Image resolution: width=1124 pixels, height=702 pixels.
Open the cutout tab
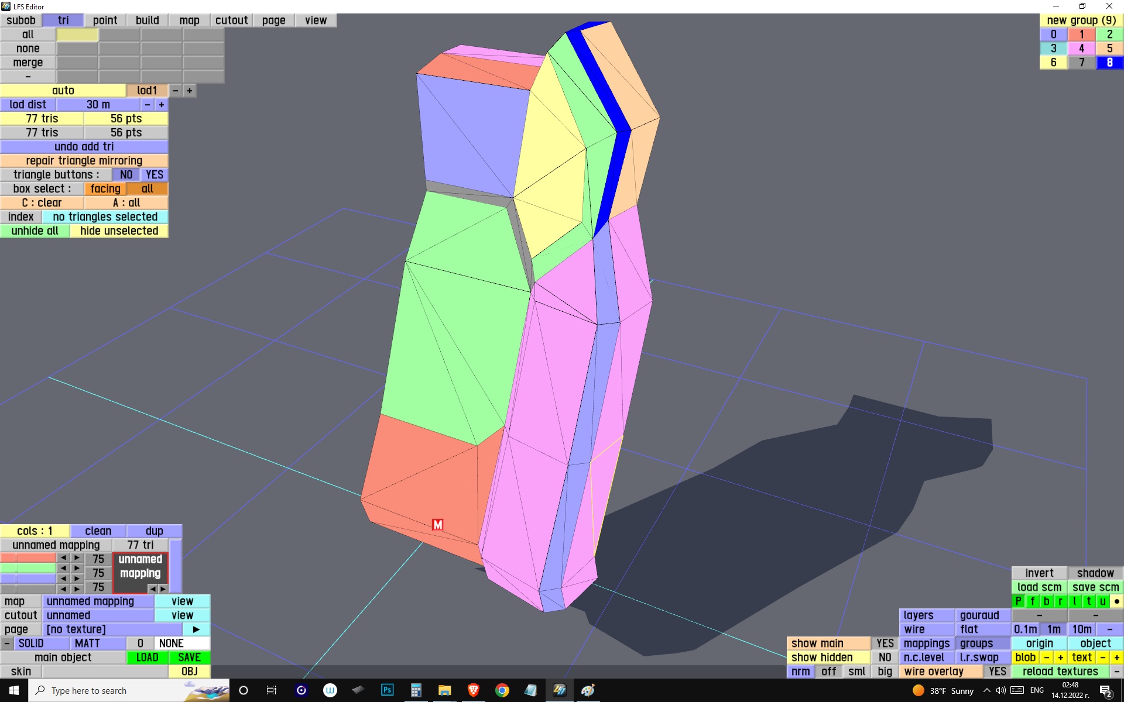[231, 20]
